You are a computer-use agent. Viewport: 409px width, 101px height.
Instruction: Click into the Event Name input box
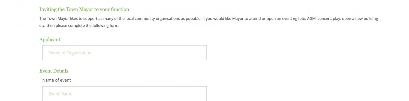pyautogui.click(x=125, y=94)
